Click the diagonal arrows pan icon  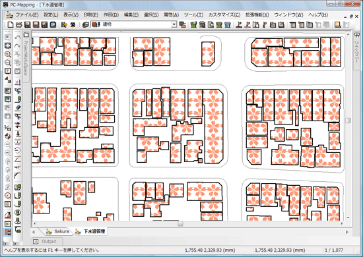pos(8,80)
